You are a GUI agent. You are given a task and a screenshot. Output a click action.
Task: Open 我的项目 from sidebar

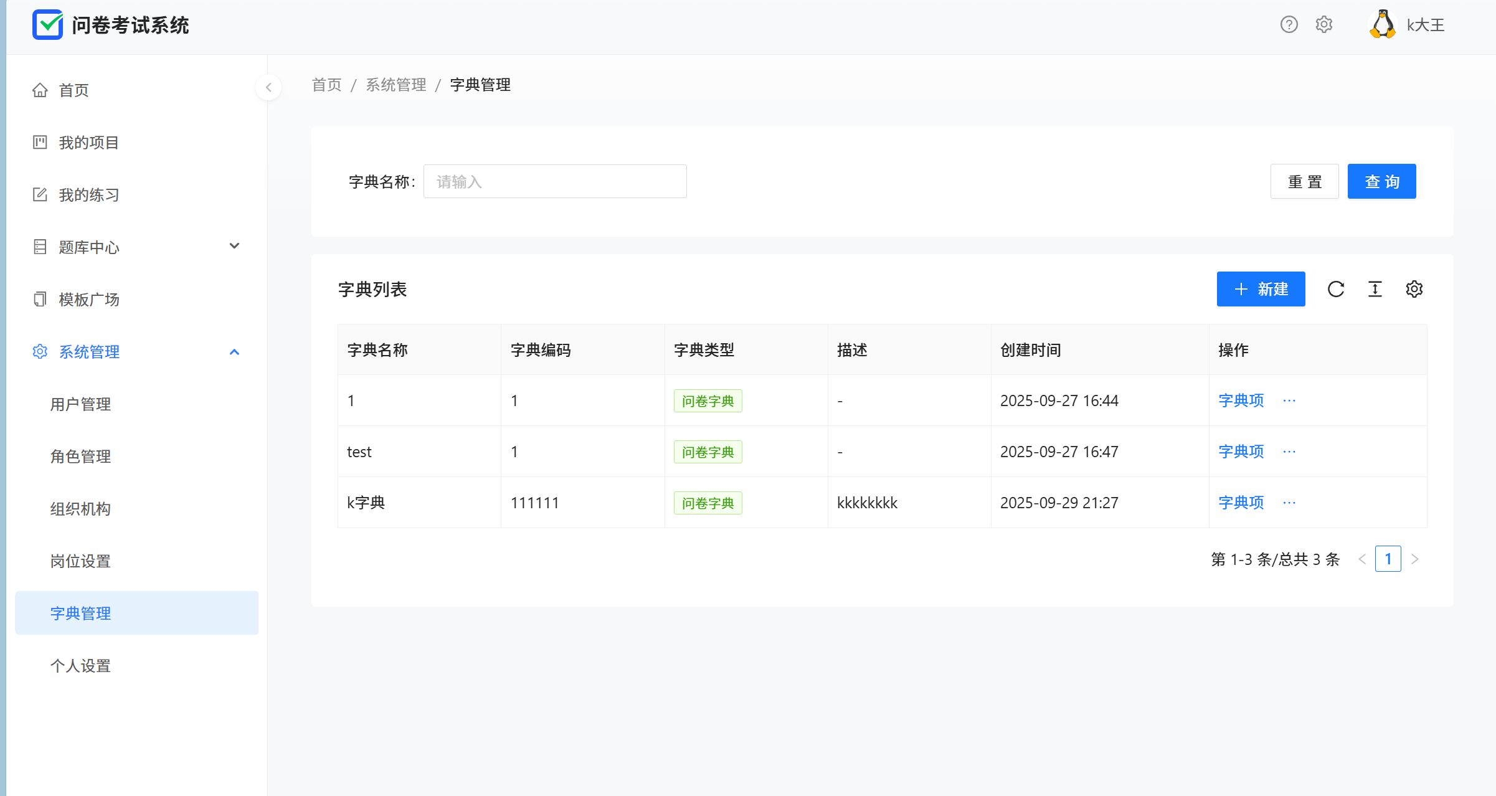[88, 143]
